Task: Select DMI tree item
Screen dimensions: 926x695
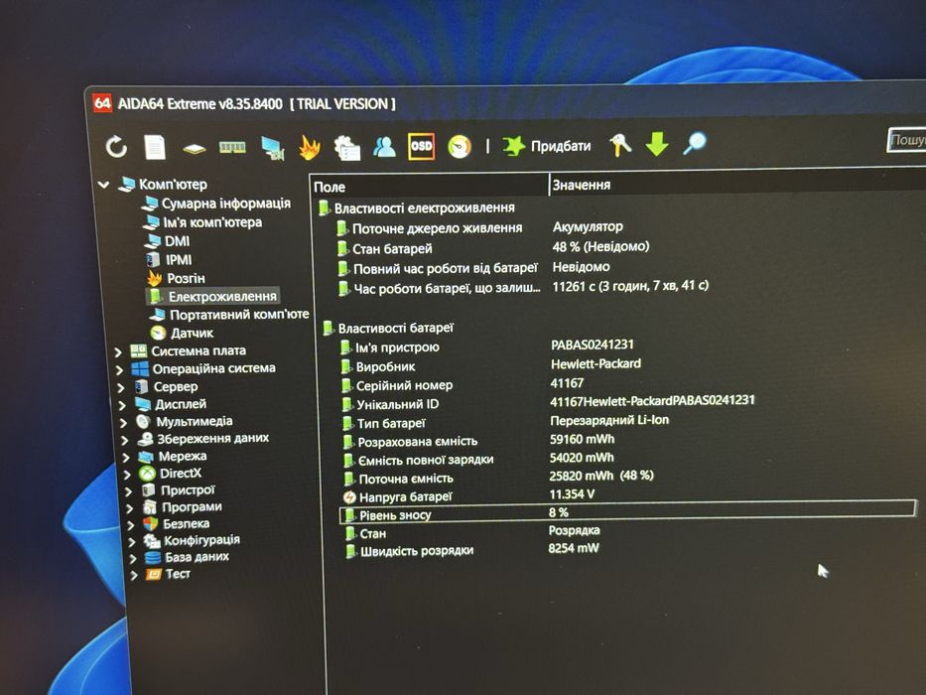Action: pos(168,241)
